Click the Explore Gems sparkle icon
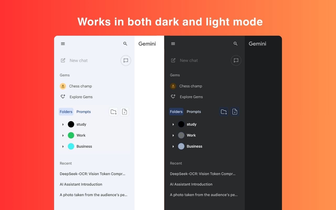 pyautogui.click(x=63, y=96)
